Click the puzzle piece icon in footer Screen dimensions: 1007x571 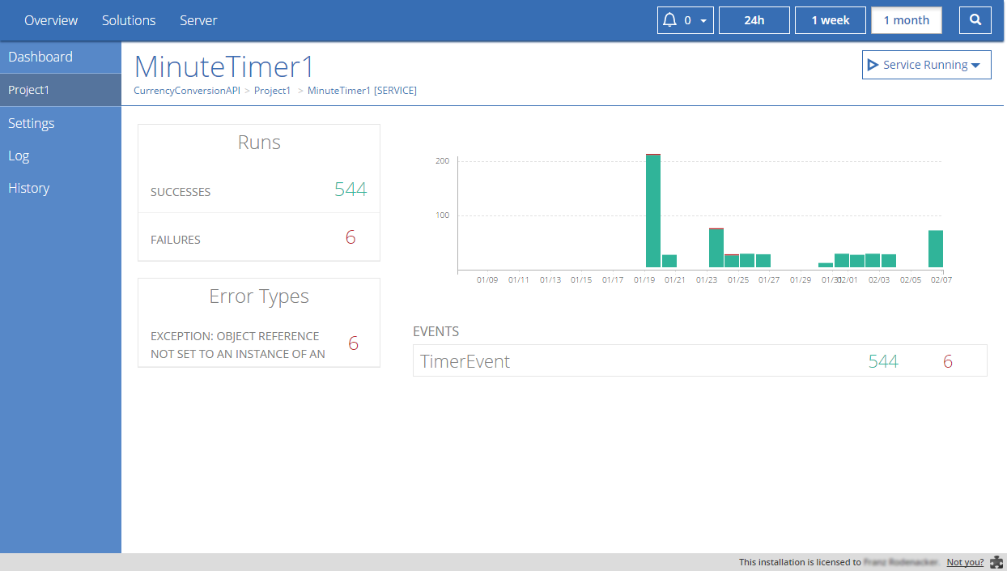click(996, 562)
